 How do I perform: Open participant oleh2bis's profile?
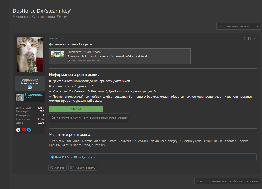pos(100,141)
